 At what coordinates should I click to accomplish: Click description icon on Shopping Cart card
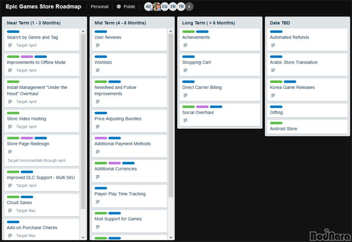[x=185, y=70]
